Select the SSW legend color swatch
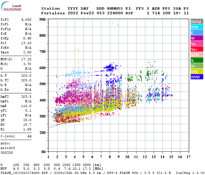The width and height of the screenshot is (205, 175). pos(197,55)
